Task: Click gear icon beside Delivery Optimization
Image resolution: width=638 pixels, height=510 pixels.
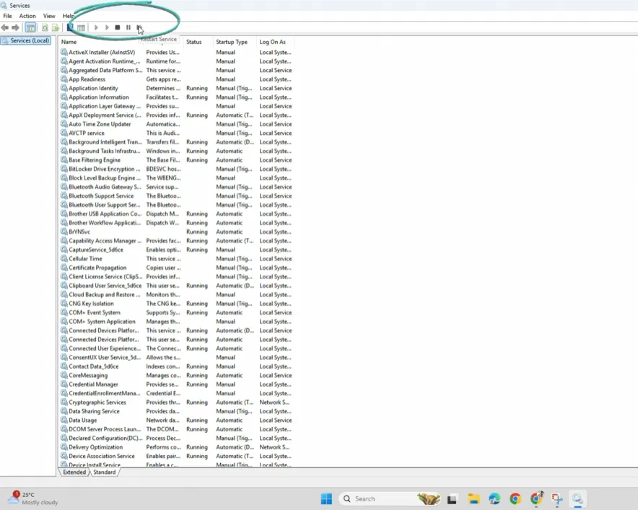Action: (x=64, y=447)
